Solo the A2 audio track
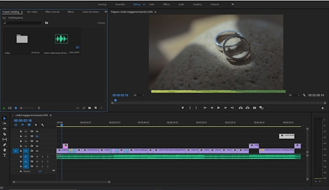The width and height of the screenshot is (329, 190). [42, 161]
